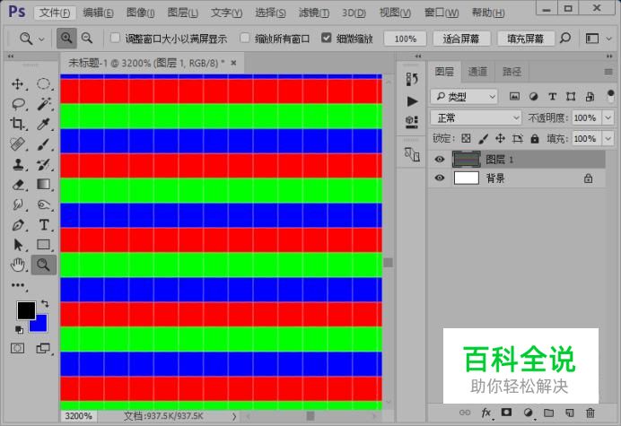
Task: Switch to the 通道 tab
Action: pyautogui.click(x=477, y=72)
